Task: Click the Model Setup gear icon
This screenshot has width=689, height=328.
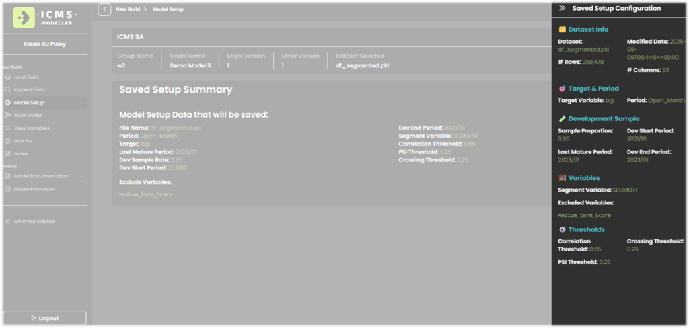Action: [8, 103]
